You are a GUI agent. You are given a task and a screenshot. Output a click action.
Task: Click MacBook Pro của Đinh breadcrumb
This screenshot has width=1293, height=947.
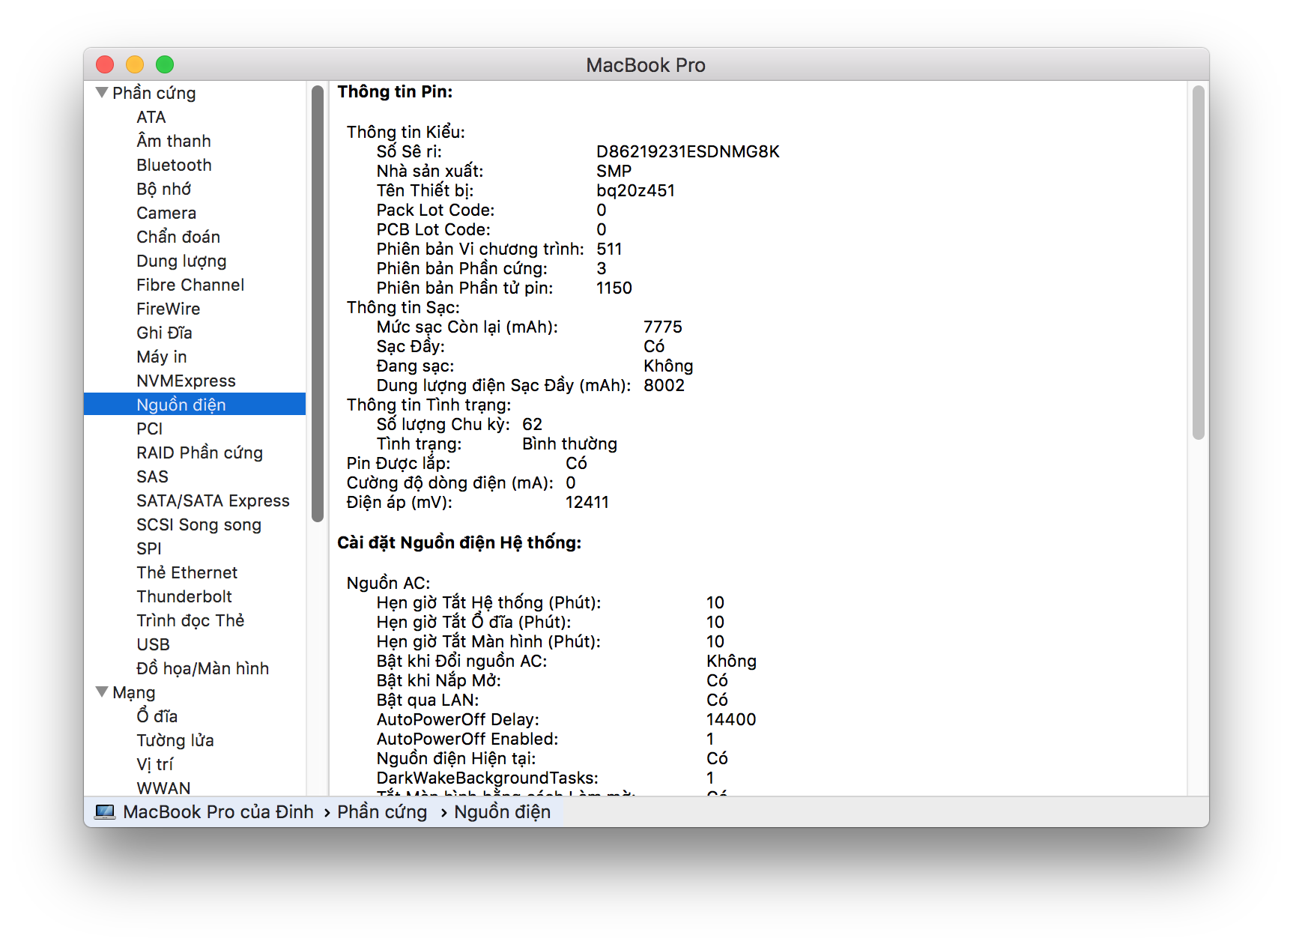pos(218,812)
